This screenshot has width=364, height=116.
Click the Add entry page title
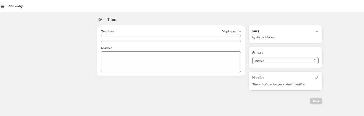pyautogui.click(x=16, y=6)
